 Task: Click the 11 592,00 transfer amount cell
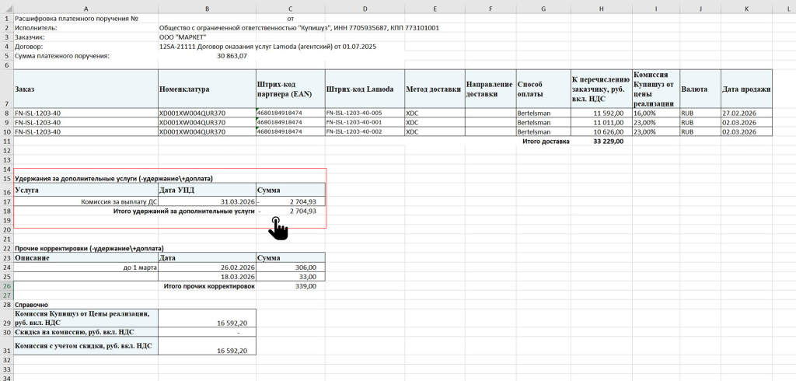(x=601, y=113)
